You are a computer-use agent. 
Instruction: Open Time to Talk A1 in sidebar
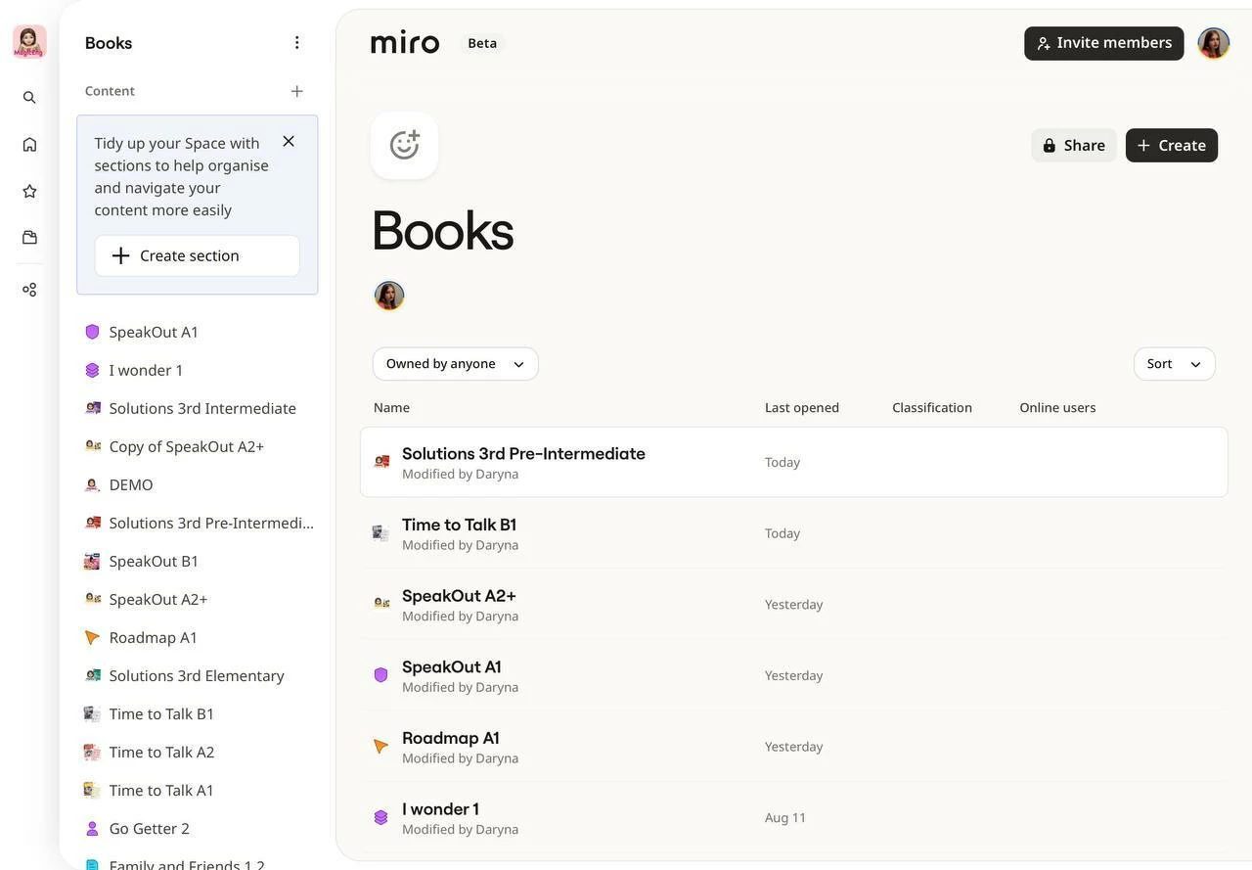[198, 790]
